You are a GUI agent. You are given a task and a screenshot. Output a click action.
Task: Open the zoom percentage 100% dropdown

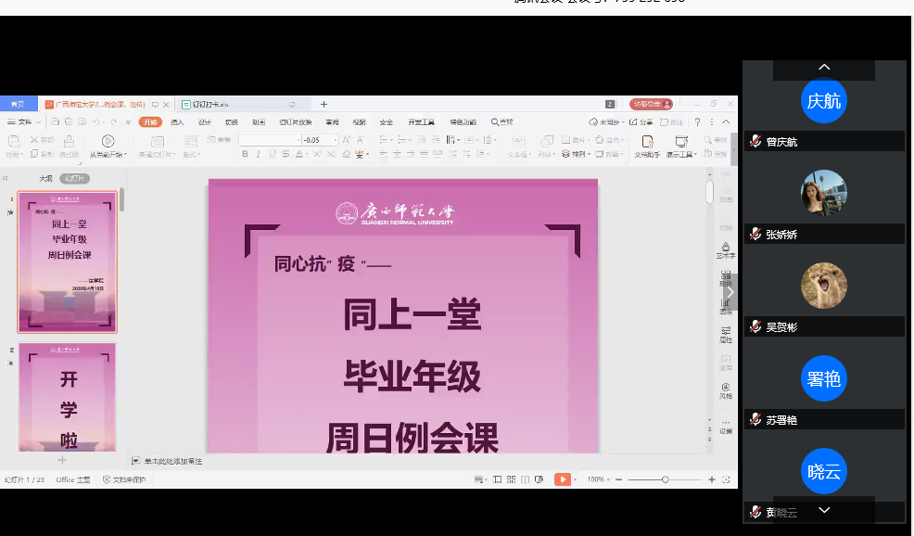599,479
